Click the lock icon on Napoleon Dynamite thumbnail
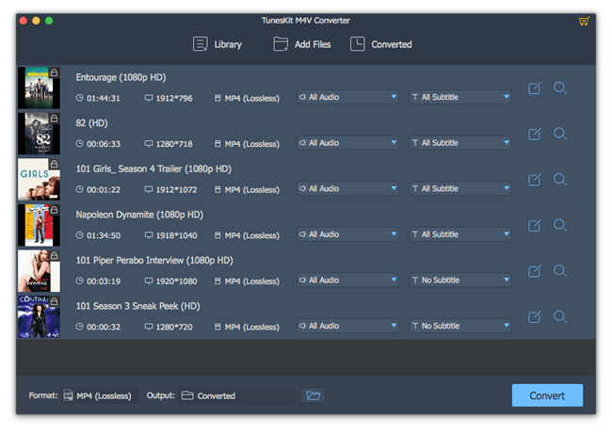 coord(55,210)
